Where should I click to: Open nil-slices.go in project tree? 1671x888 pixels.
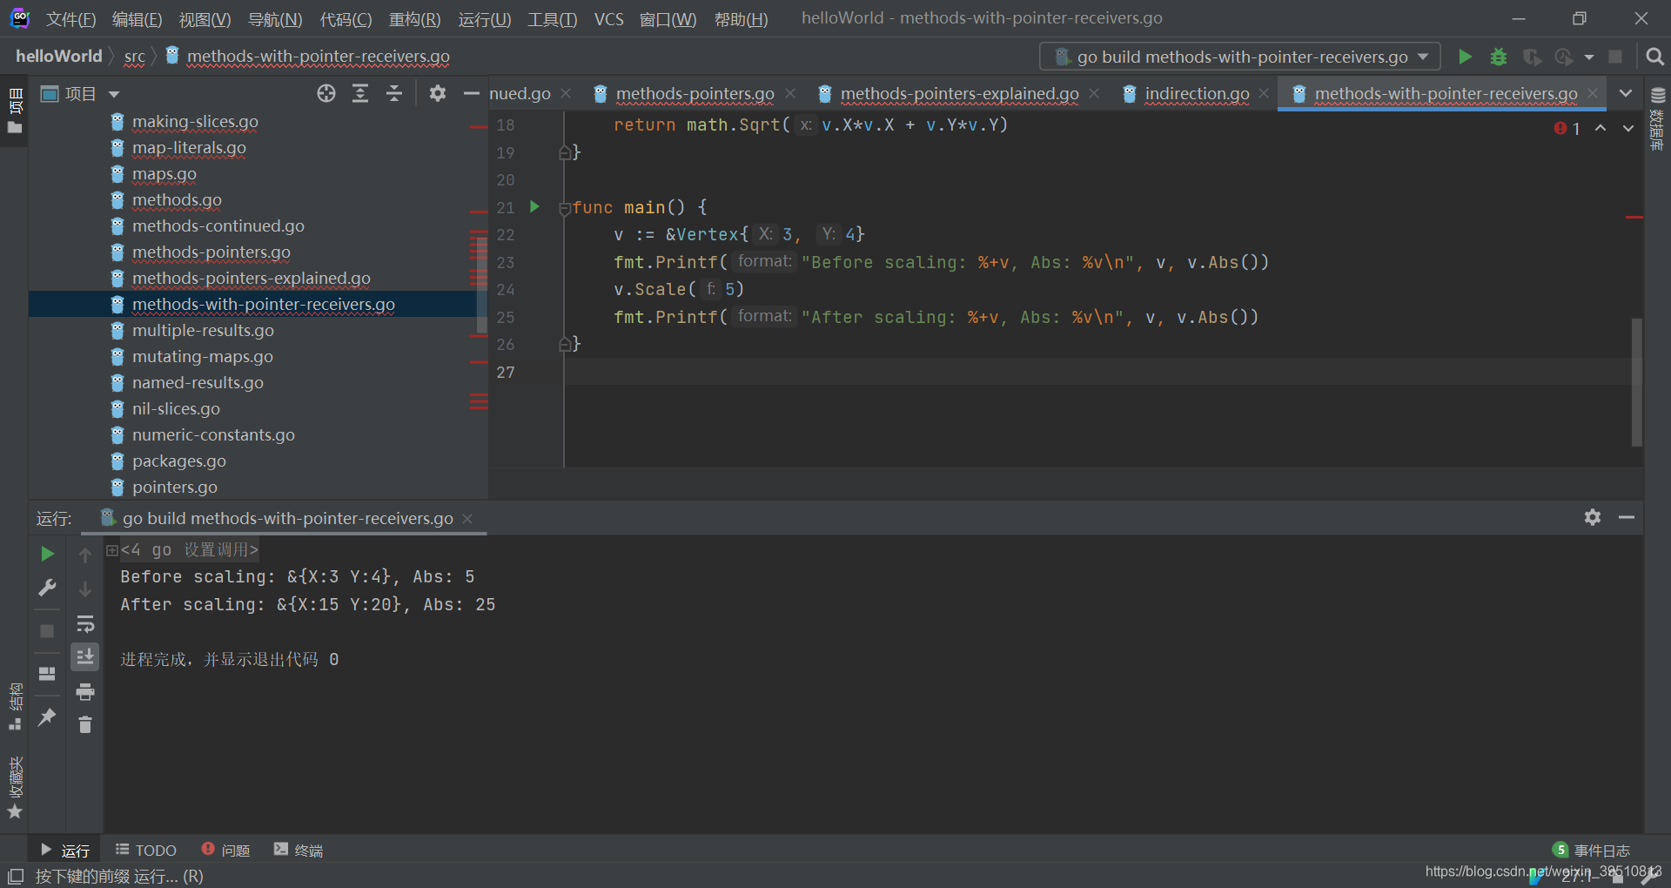pyautogui.click(x=176, y=409)
